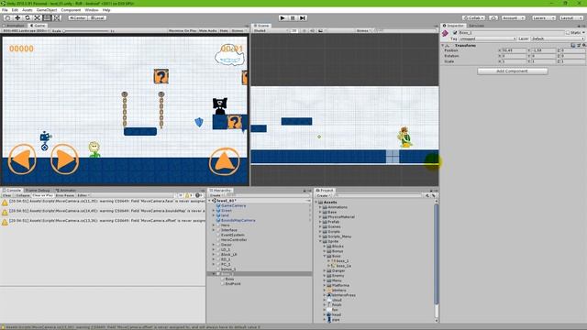Switch to the Animator tab
Viewport: 587px width, 330px height.
[66, 190]
